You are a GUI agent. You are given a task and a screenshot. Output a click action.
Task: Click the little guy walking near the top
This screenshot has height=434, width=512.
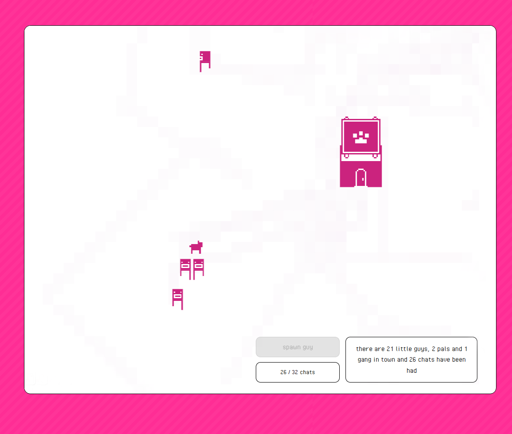click(x=205, y=61)
